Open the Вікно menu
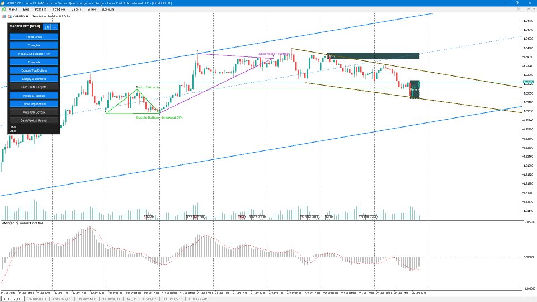Screen dimensions: 537x302 click(x=91, y=10)
